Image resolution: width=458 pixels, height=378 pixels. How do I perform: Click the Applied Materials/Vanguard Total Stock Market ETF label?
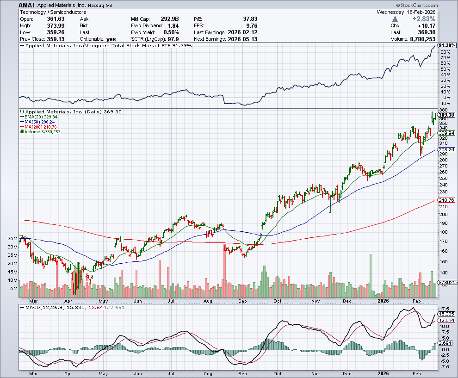[108, 45]
